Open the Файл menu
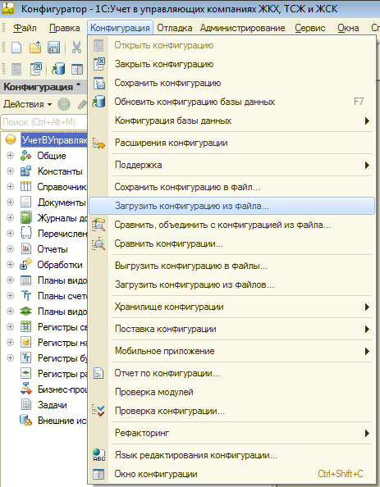The width and height of the screenshot is (380, 487). pos(25,28)
